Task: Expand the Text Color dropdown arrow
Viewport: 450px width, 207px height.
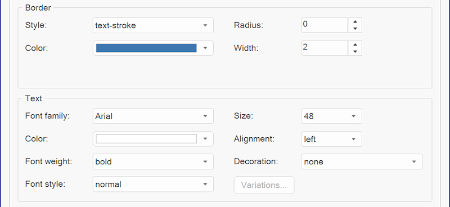Action: (x=205, y=139)
